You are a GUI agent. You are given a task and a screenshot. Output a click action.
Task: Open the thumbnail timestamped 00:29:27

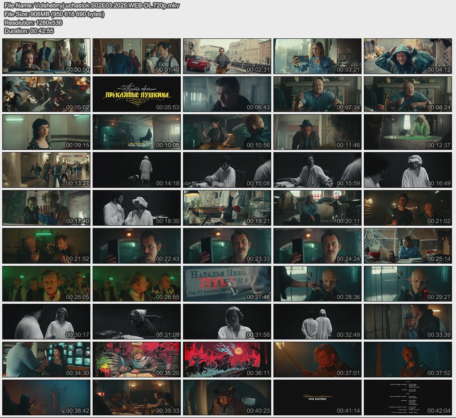point(408,284)
